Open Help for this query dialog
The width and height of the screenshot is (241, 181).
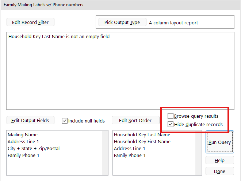pyautogui.click(x=219, y=160)
